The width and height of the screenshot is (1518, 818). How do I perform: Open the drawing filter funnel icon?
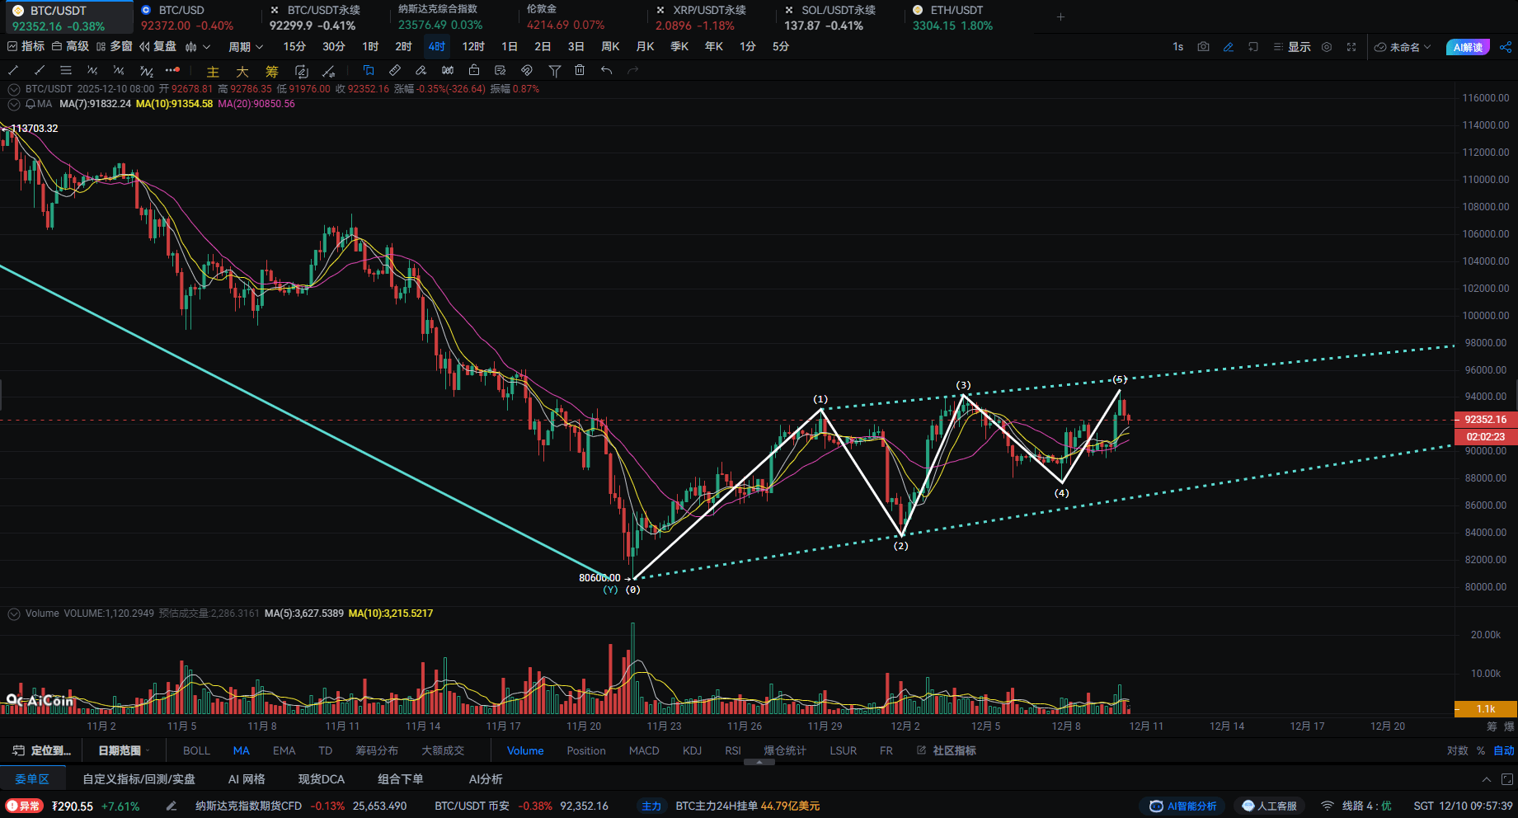[x=555, y=71]
